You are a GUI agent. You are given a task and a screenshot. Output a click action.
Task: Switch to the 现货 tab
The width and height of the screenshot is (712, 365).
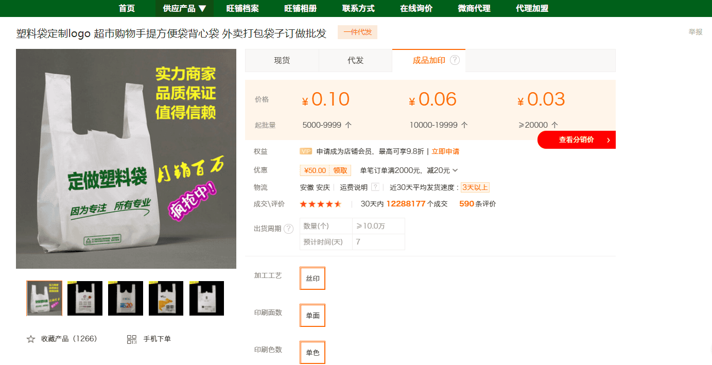(282, 60)
